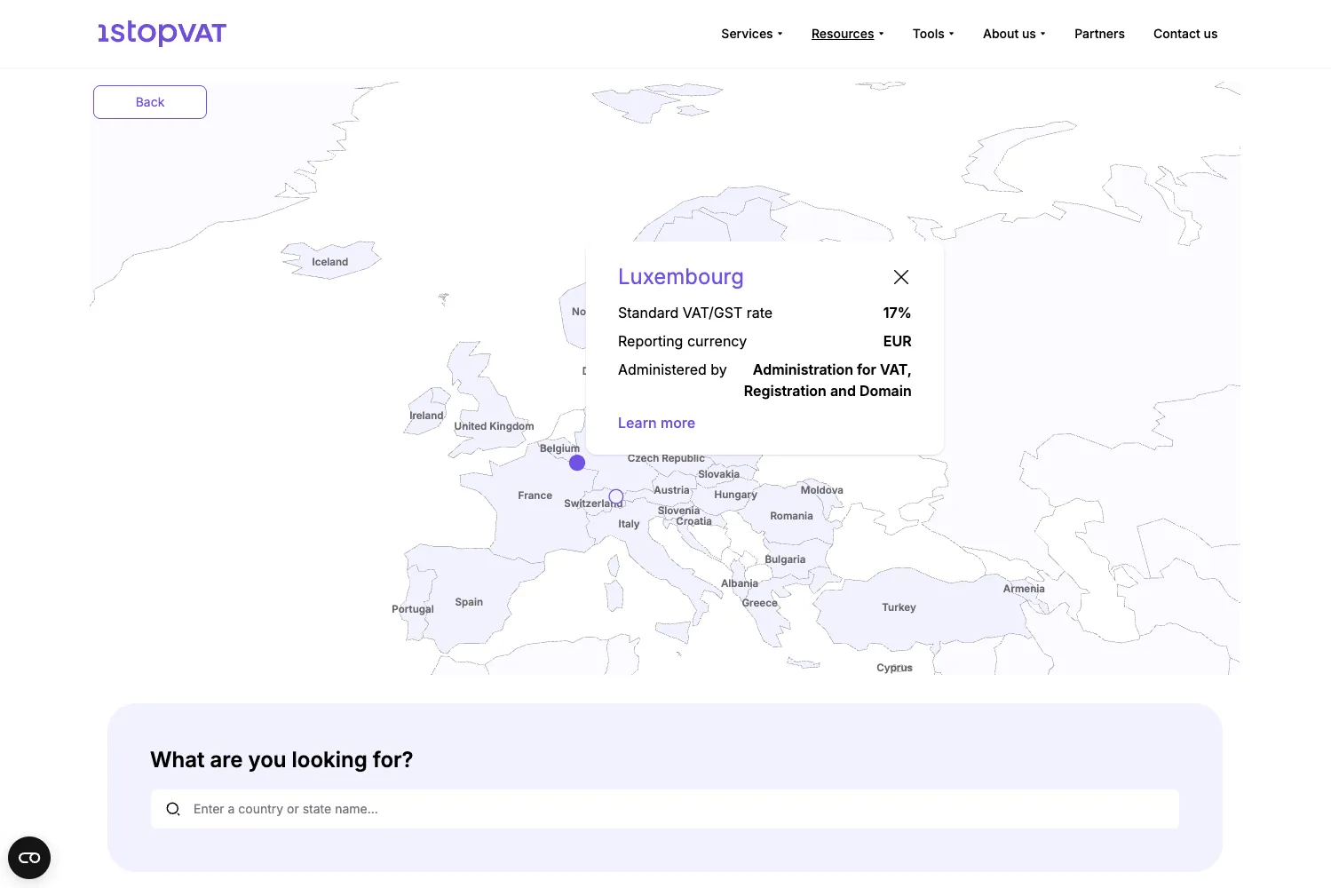Expand the Resources dropdown menu
The image size is (1331, 888).
click(x=847, y=34)
